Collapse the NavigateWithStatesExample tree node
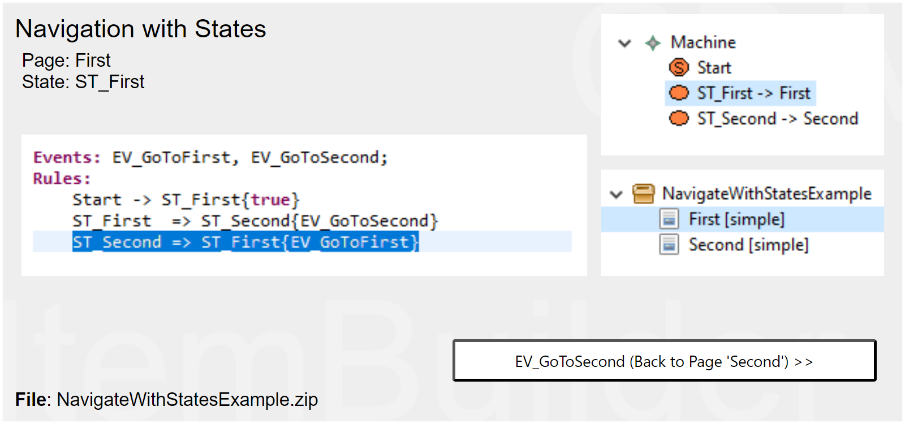 (x=616, y=194)
